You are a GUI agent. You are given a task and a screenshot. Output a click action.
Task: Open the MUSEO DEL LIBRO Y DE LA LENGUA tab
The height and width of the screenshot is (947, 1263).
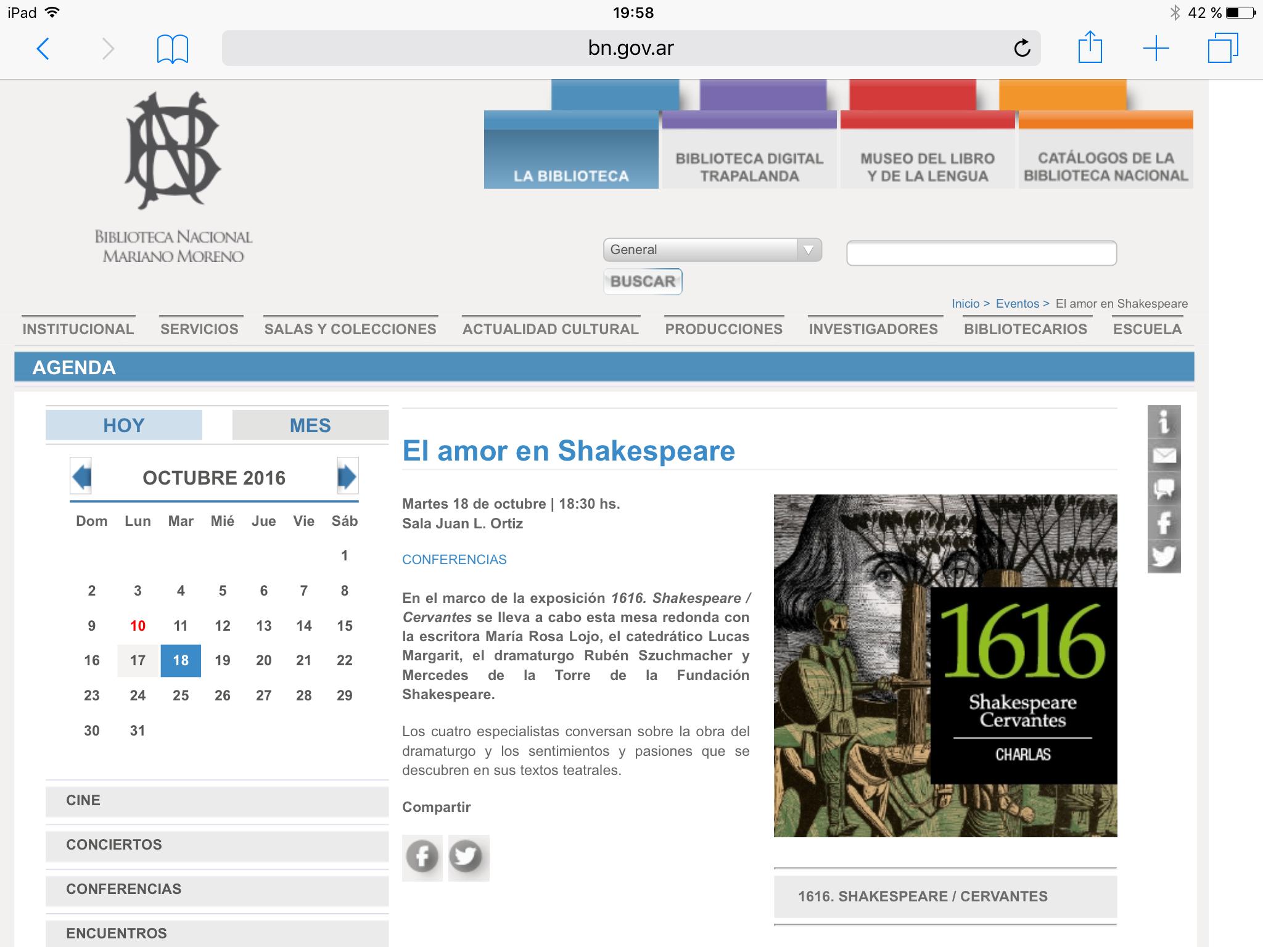coord(928,150)
